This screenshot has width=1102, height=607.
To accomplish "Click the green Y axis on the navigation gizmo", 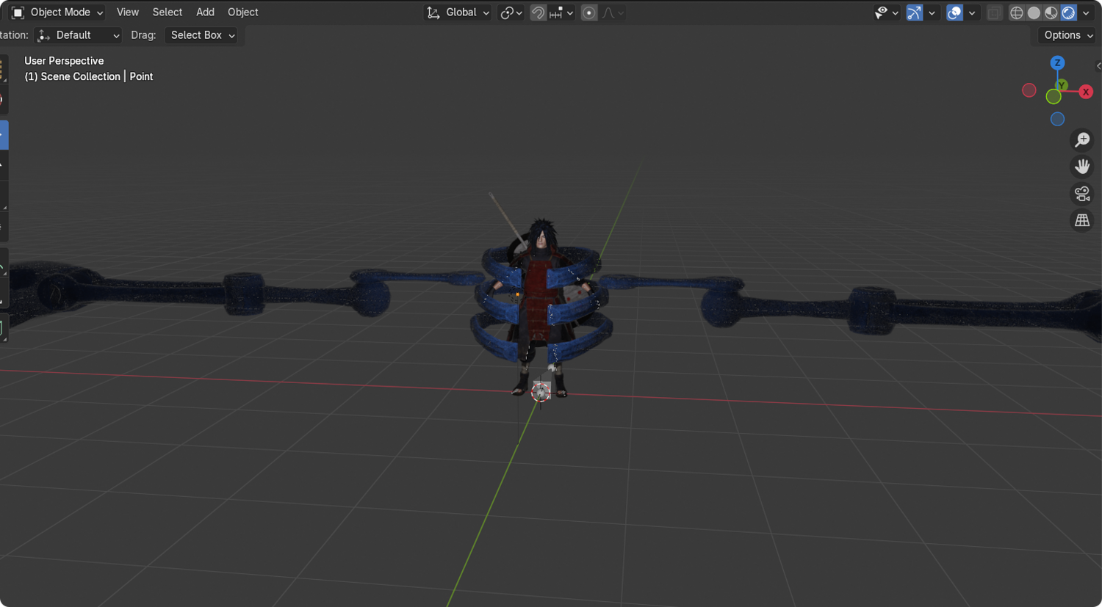I will click(x=1062, y=86).
